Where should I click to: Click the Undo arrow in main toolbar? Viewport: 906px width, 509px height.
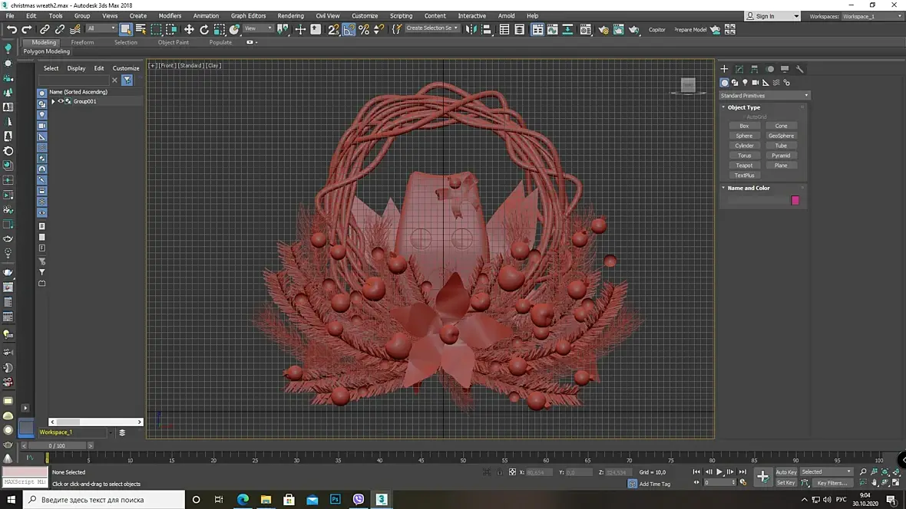point(12,29)
